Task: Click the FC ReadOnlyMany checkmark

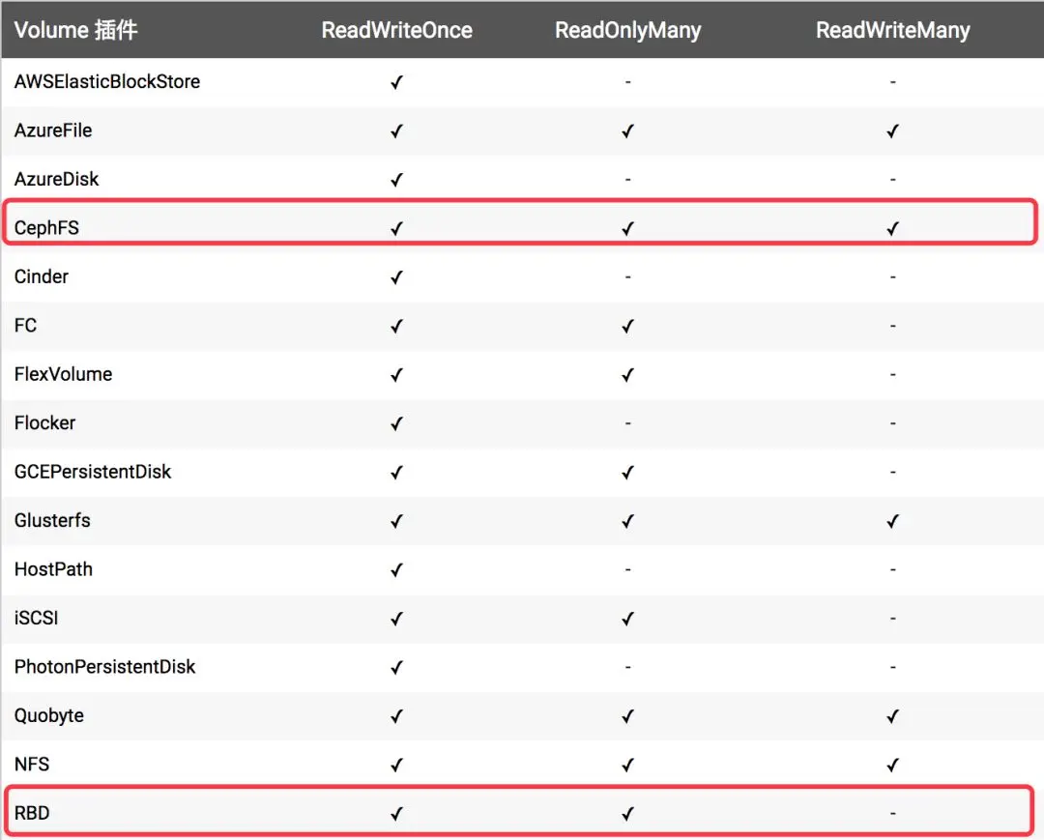Action: (x=628, y=326)
